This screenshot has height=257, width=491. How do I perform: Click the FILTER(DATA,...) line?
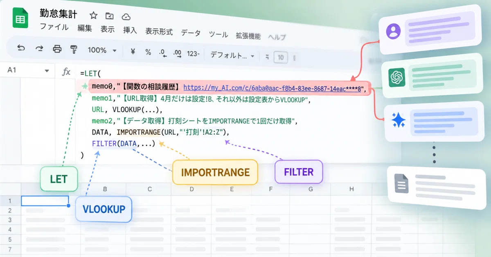point(124,144)
